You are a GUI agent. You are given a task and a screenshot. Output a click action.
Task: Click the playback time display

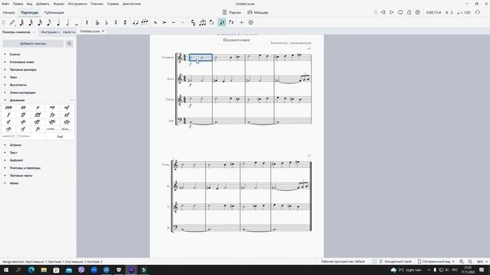(433, 12)
